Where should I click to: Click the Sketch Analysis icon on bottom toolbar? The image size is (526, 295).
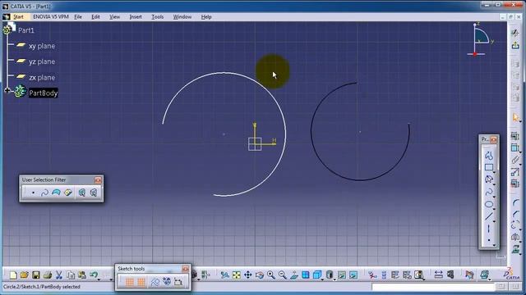418,275
